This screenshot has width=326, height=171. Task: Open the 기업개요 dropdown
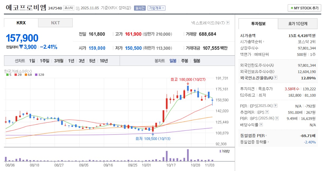[157, 8]
